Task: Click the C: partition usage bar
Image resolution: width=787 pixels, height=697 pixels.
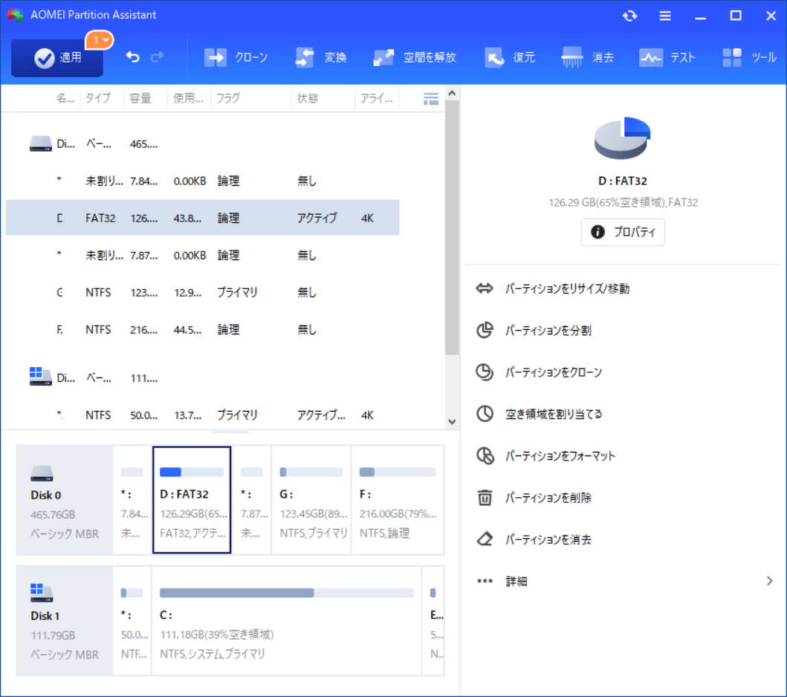Action: click(x=287, y=593)
